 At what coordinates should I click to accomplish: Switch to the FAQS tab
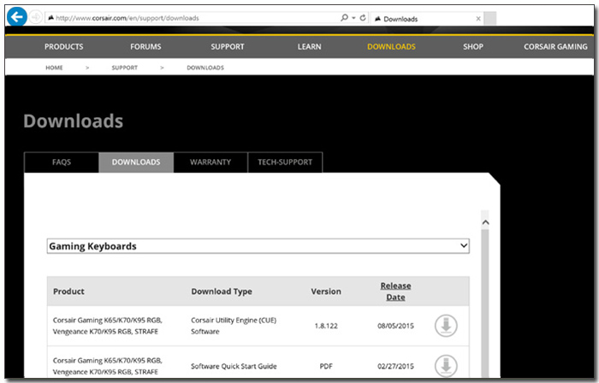coord(62,162)
